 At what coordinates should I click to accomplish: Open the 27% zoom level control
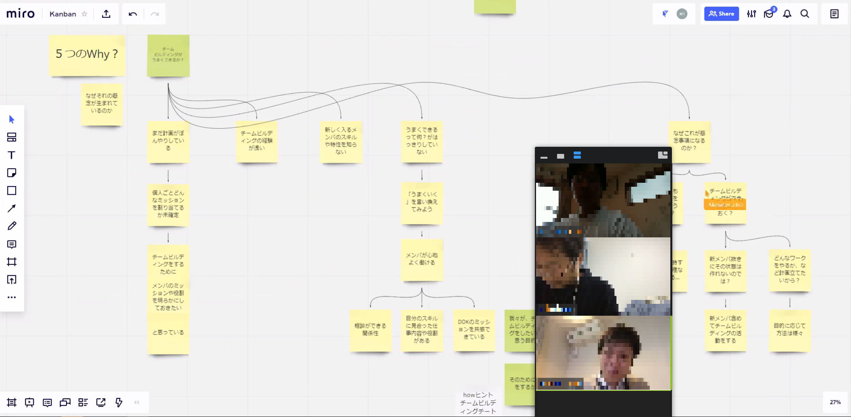835,402
